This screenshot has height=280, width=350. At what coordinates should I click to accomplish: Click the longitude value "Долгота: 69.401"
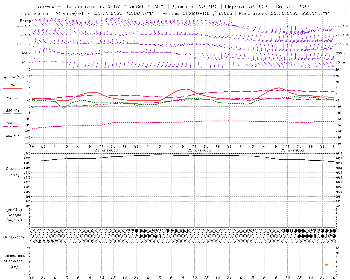[195, 7]
